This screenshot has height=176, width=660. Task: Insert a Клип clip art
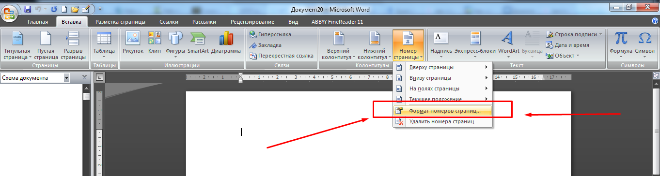155,43
